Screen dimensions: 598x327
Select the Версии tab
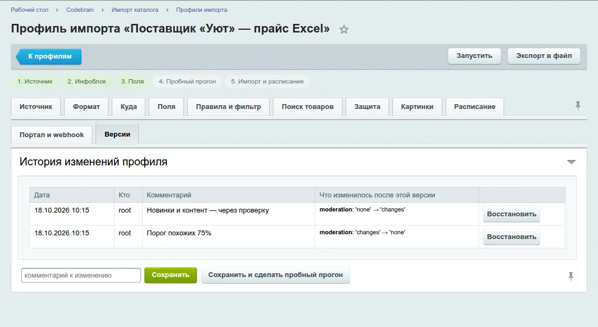point(117,134)
